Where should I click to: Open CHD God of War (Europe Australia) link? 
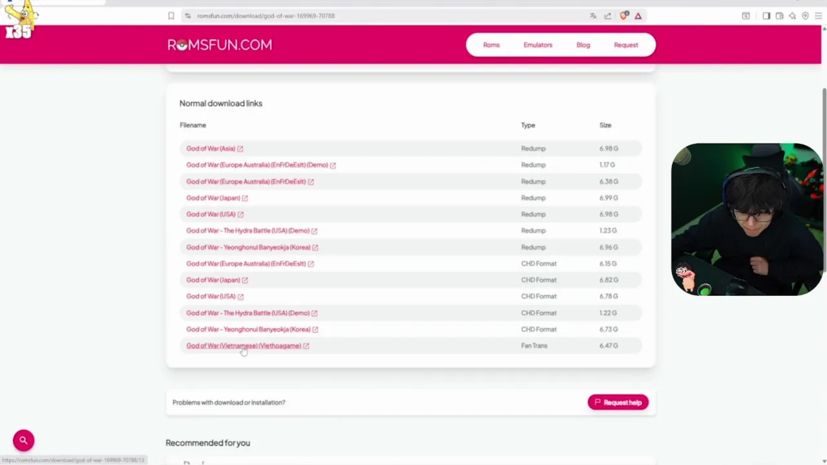pos(246,263)
